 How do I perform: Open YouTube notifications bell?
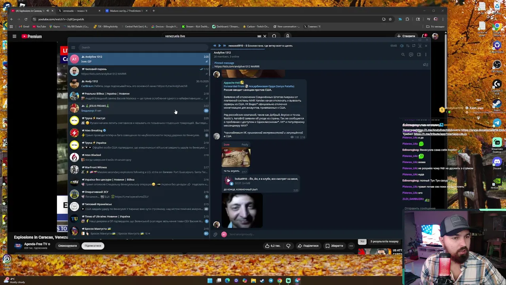(x=424, y=36)
